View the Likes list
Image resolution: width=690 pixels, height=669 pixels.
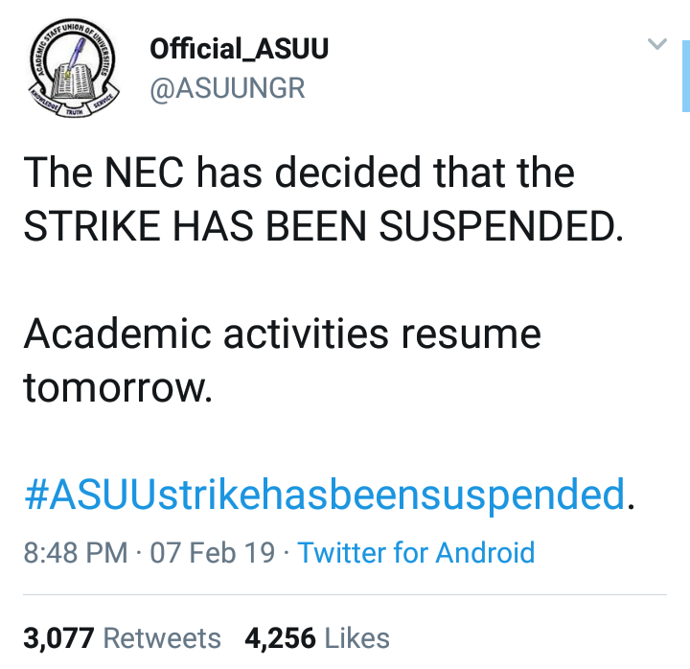[356, 638]
